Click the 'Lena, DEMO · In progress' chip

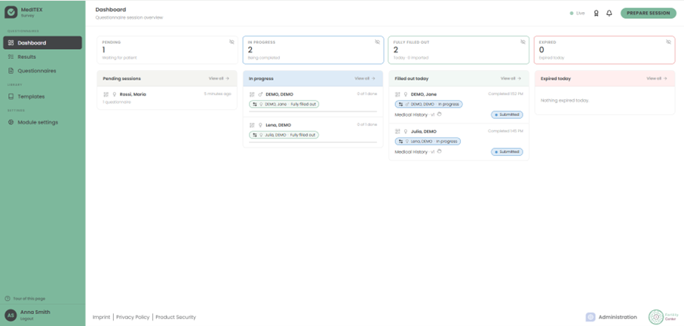pyautogui.click(x=428, y=142)
